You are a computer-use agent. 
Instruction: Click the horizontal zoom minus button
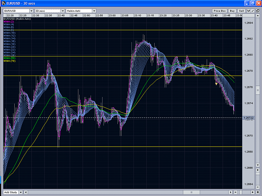[236, 192]
